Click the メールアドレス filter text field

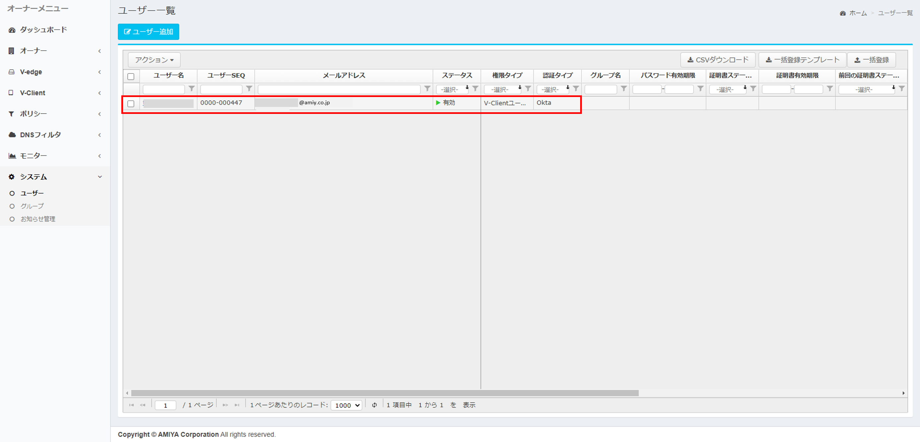[x=339, y=89]
